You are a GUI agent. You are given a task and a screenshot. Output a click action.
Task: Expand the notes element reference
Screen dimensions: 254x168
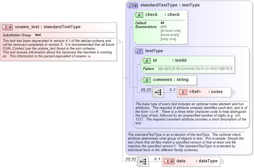point(233,92)
